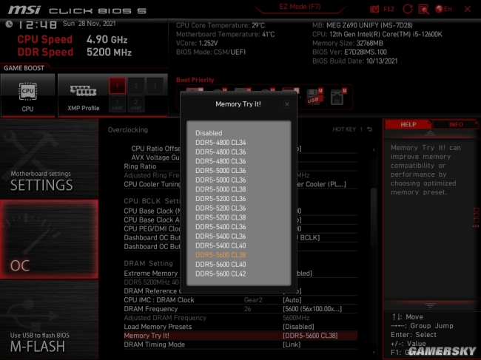The width and height of the screenshot is (481, 360).
Task: Click the circular reset/refresh icon in top bar
Action: click(408, 9)
